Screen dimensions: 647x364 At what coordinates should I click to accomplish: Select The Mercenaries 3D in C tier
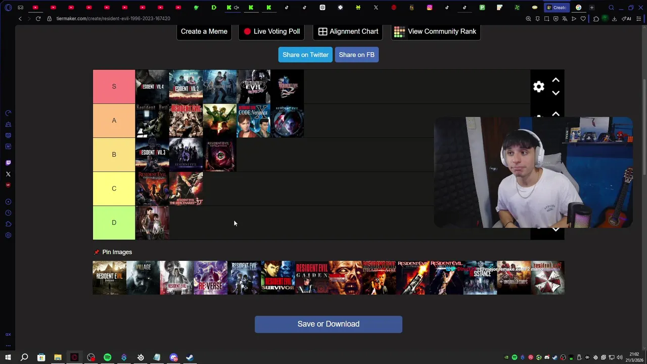click(x=186, y=189)
